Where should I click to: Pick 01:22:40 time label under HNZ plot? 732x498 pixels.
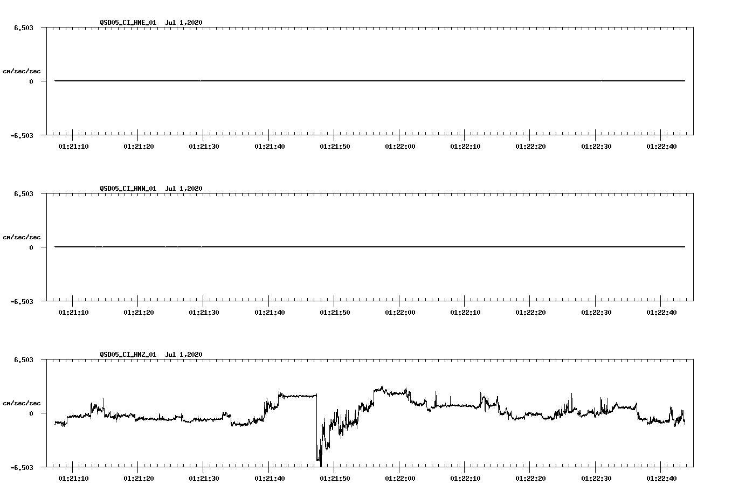pyautogui.click(x=661, y=479)
